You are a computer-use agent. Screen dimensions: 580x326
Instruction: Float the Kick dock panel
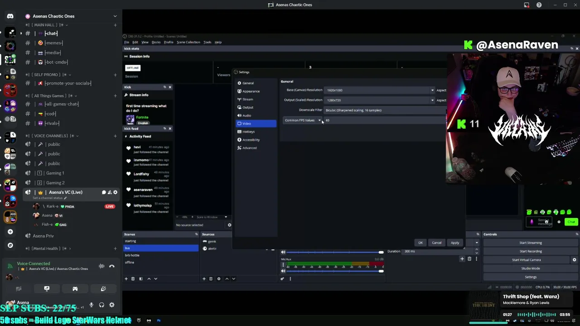(164, 87)
